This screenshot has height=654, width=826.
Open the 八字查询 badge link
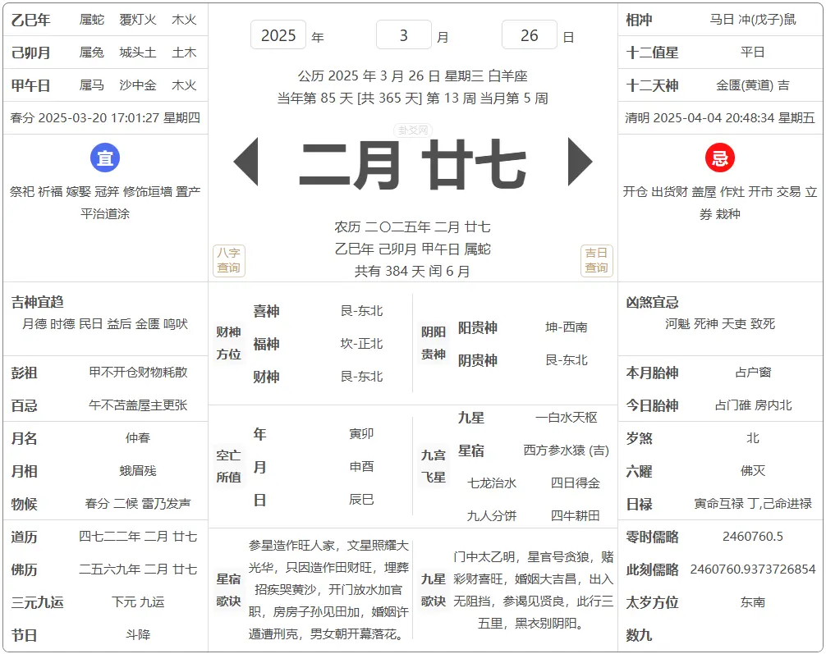click(x=229, y=261)
